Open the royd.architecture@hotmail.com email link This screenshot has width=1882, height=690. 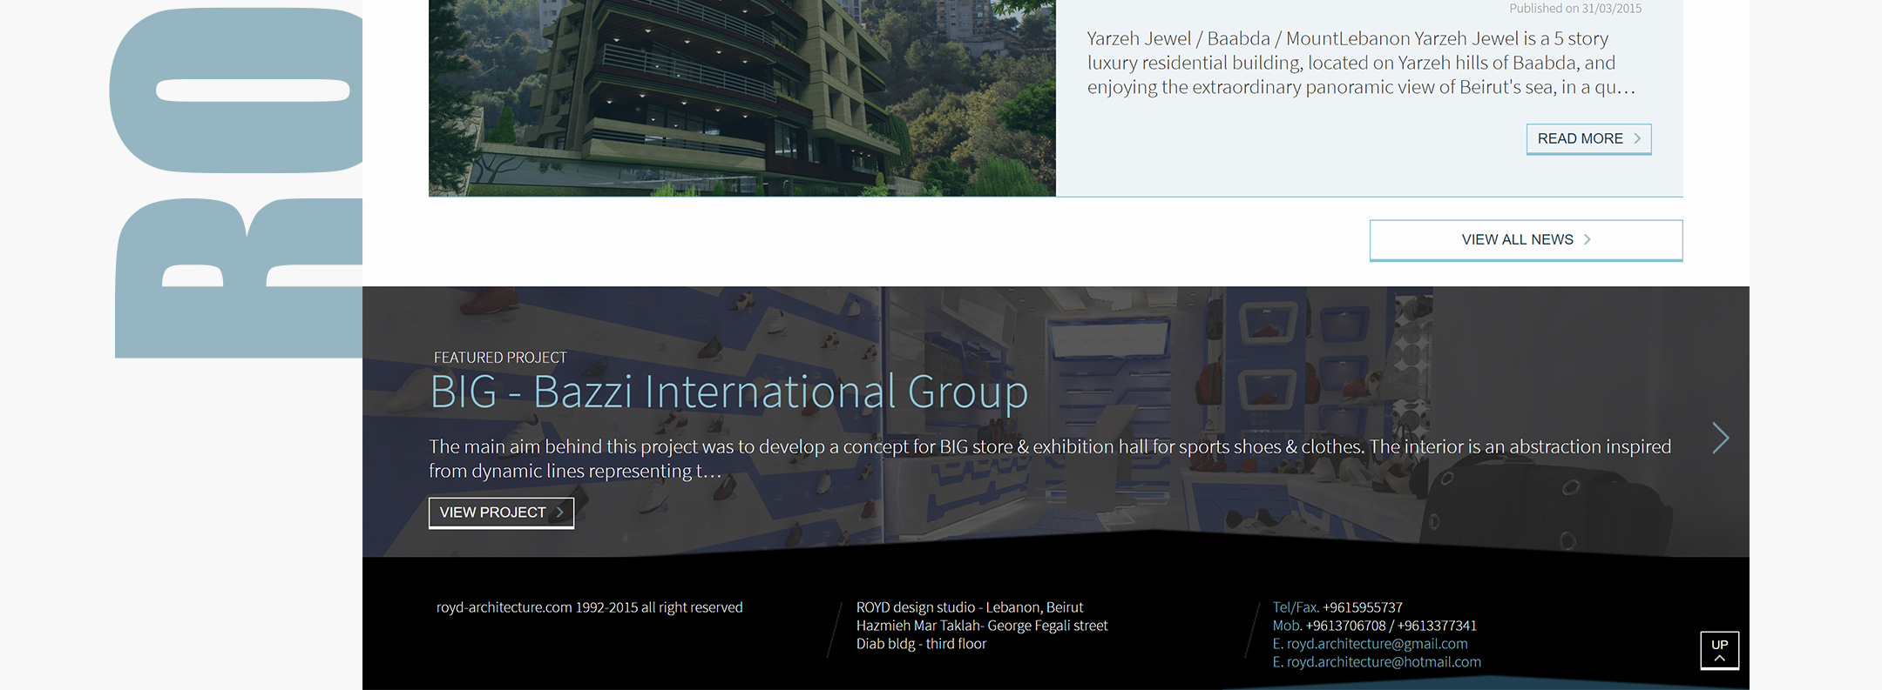tap(1384, 662)
